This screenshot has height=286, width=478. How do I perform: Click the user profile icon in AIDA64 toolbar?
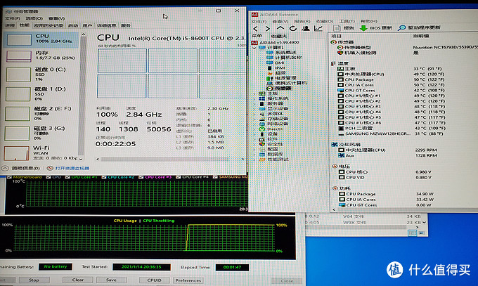306,28
